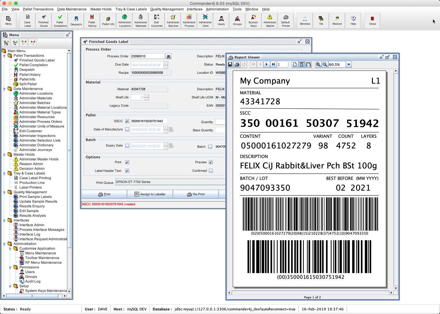
Task: Open the zoom percentage dropdown
Action: pos(349,64)
